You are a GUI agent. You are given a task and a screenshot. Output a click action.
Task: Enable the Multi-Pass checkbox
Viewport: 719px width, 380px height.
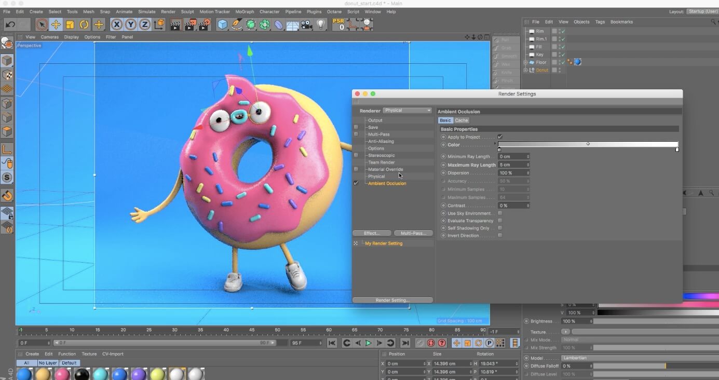click(356, 134)
